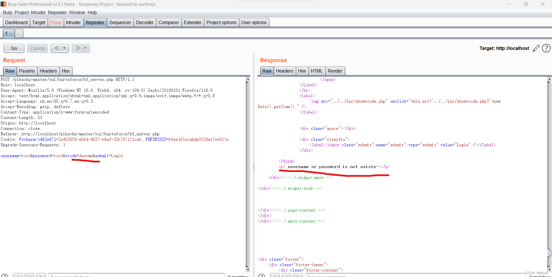The height and width of the screenshot is (277, 552).
Task: Select the Request Headers tab
Action: pyautogui.click(x=48, y=71)
